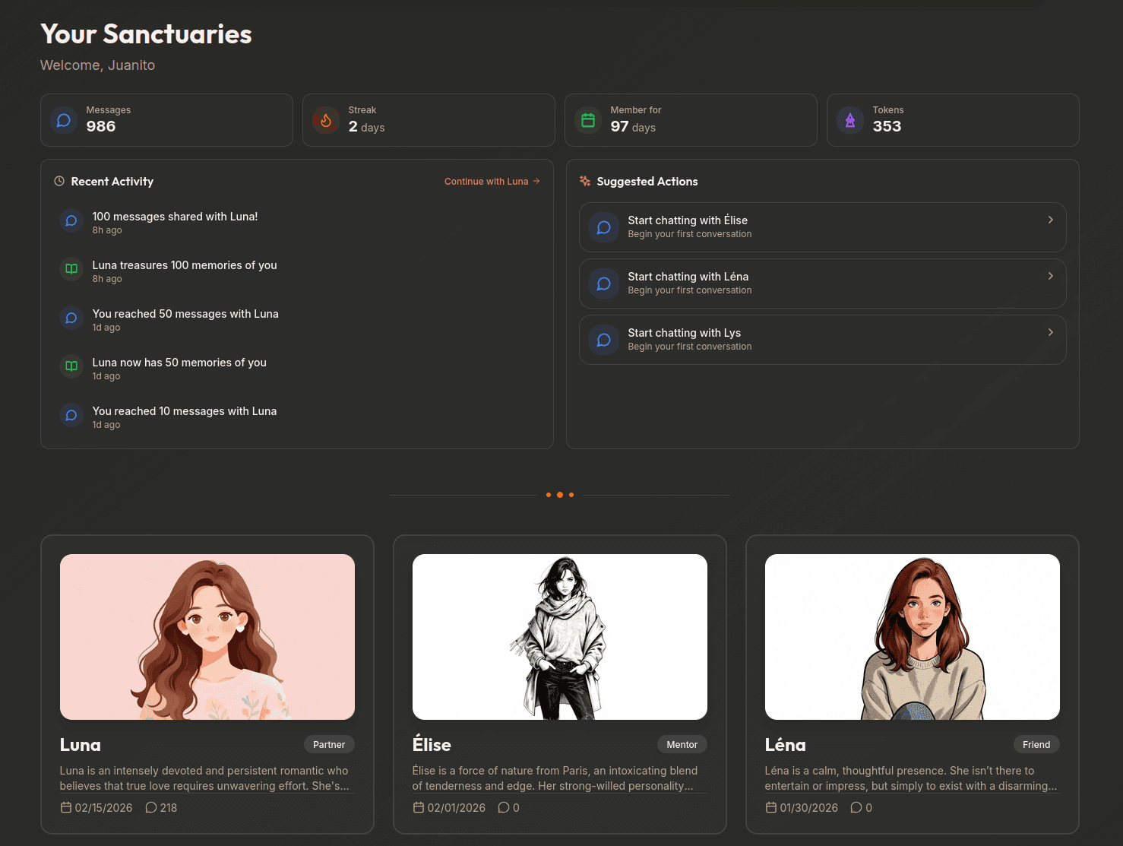
Task: Click book icon beside 'Luna treasures 100 memories'
Action: click(71, 269)
